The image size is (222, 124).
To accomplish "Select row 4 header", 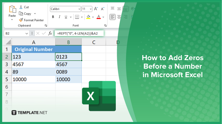I will [7, 72].
